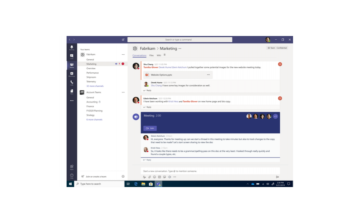Click Join or create a team
Image resolution: width=360 pixels, height=223 pixels.
pos(96,177)
